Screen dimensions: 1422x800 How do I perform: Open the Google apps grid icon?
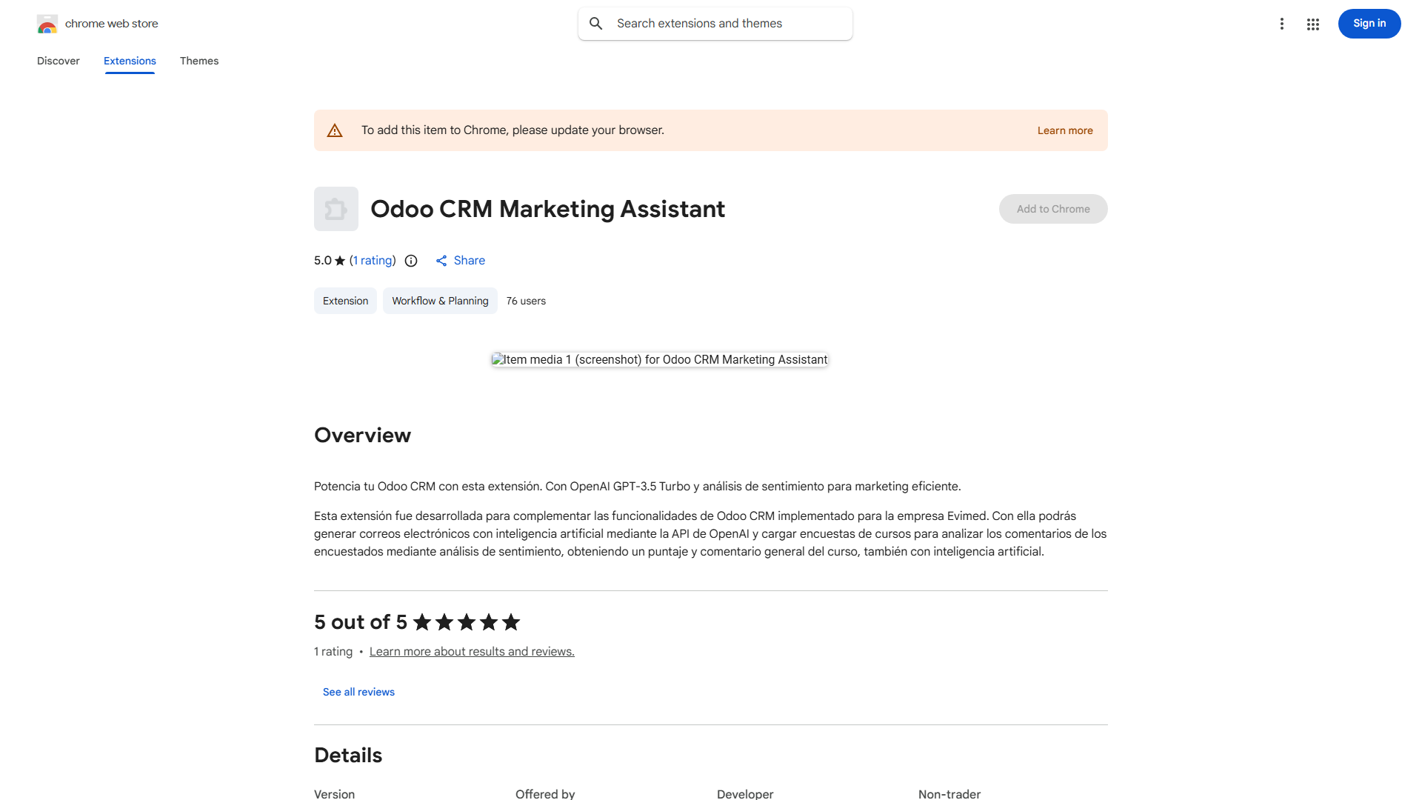coord(1312,23)
